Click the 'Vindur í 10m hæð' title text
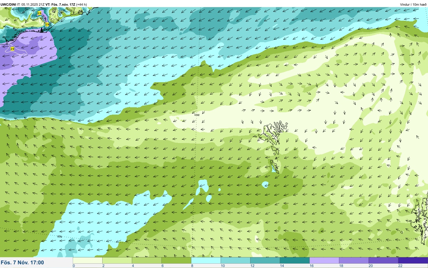Screen dimensions: 428x268 (x=413, y=4)
